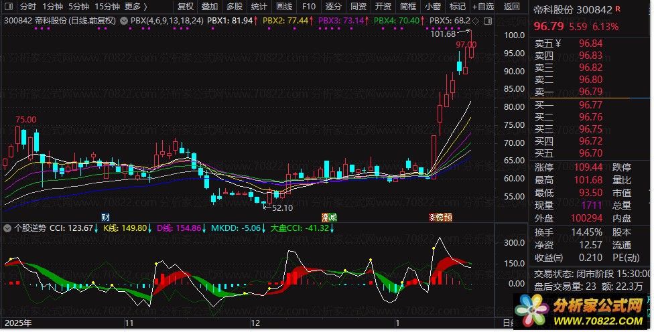Viewport: 654px width, 332px height.
Task: Click 外盘 value 100294
Action: point(586,218)
